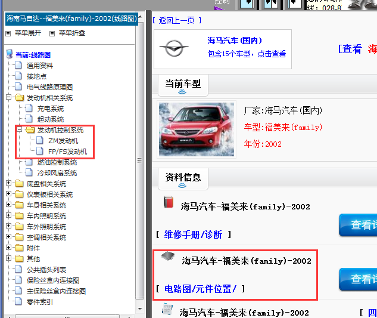Click the ZM发动机 document icon
Screen dimensions: 377x318
(40, 140)
